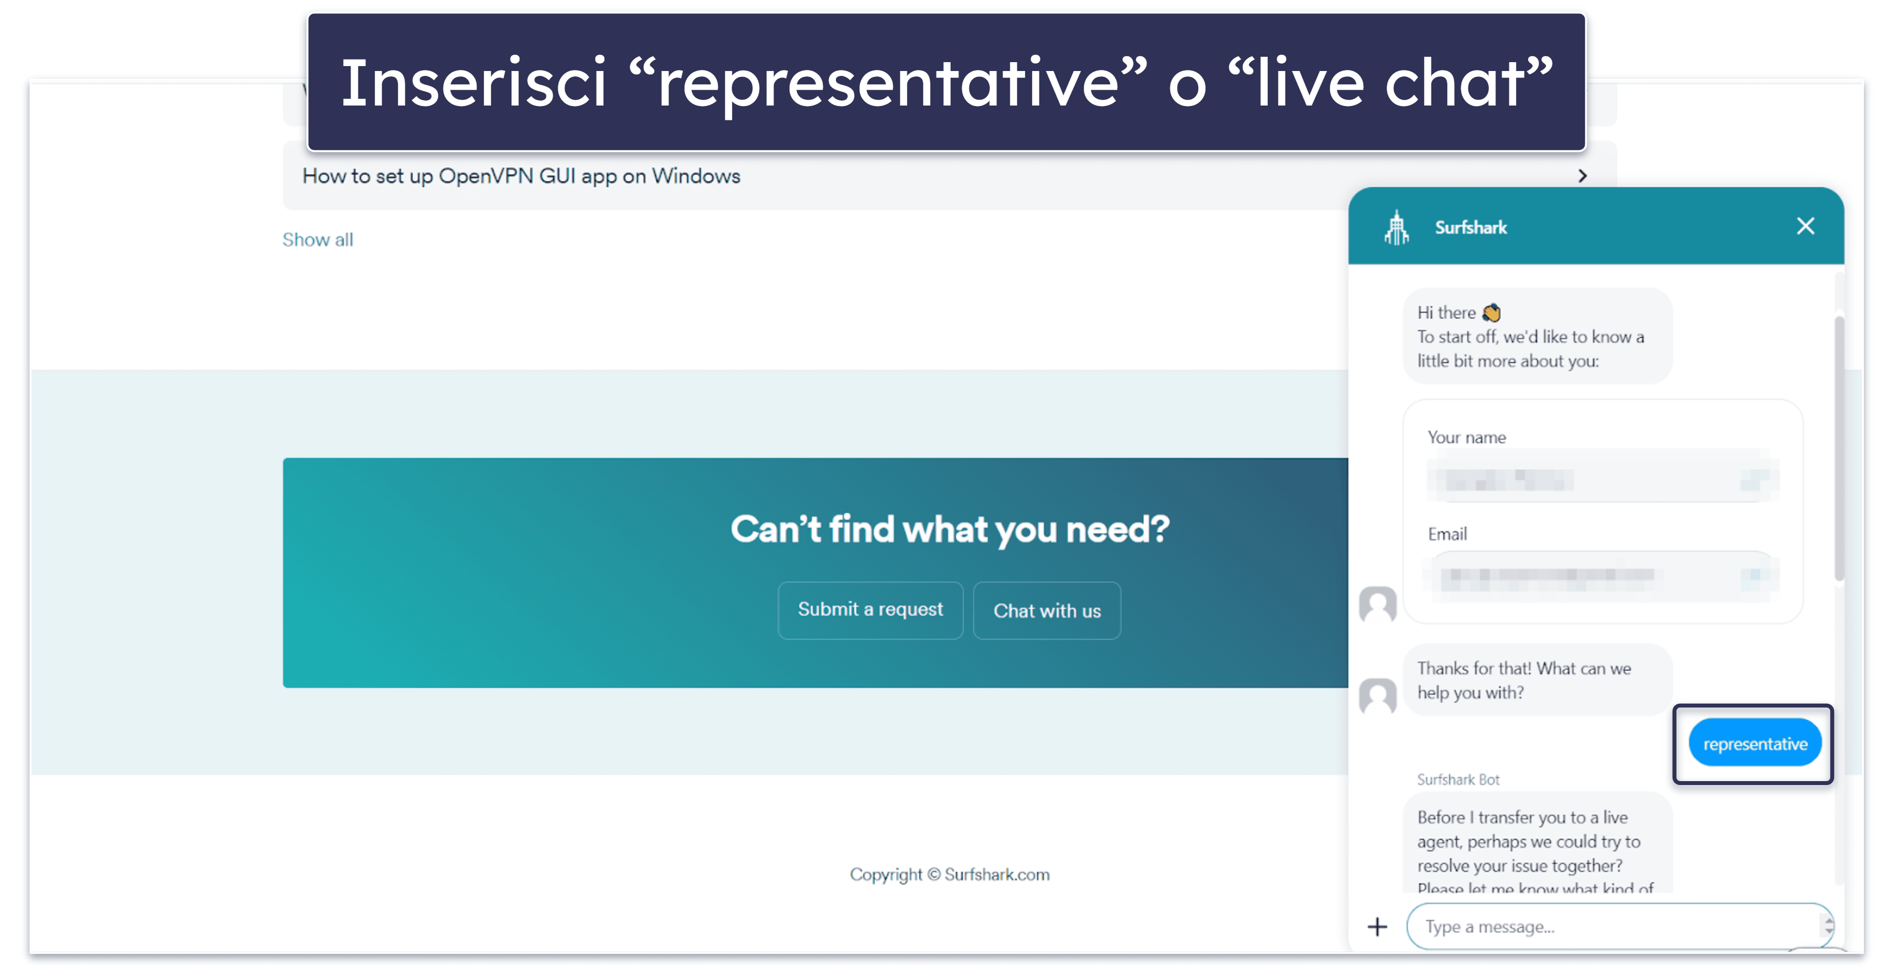Close the Surfshark chat widget
1893x966 pixels.
click(1806, 226)
